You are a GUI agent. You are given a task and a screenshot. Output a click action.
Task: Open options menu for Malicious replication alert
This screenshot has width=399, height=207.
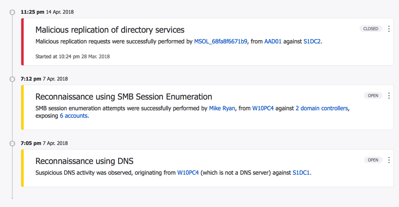[x=389, y=29]
